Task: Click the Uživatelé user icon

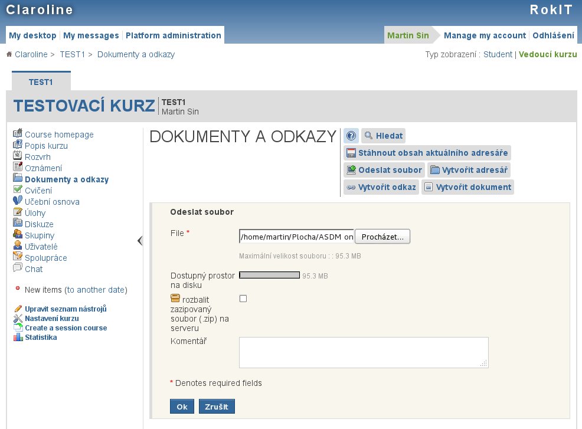Action: [x=18, y=245]
